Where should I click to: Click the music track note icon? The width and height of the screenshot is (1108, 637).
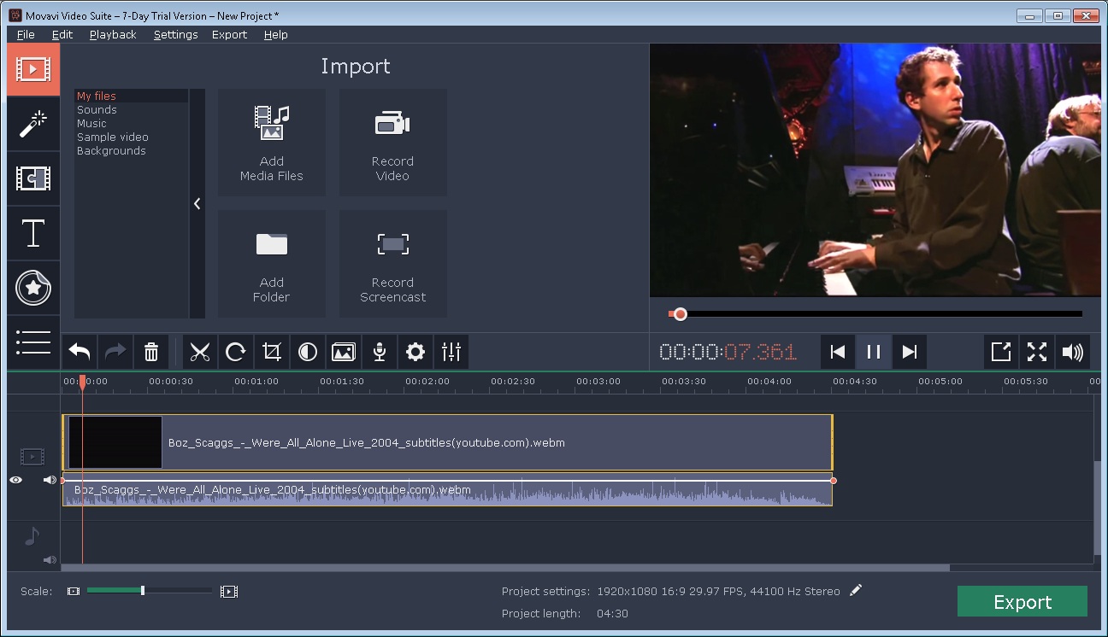32,536
